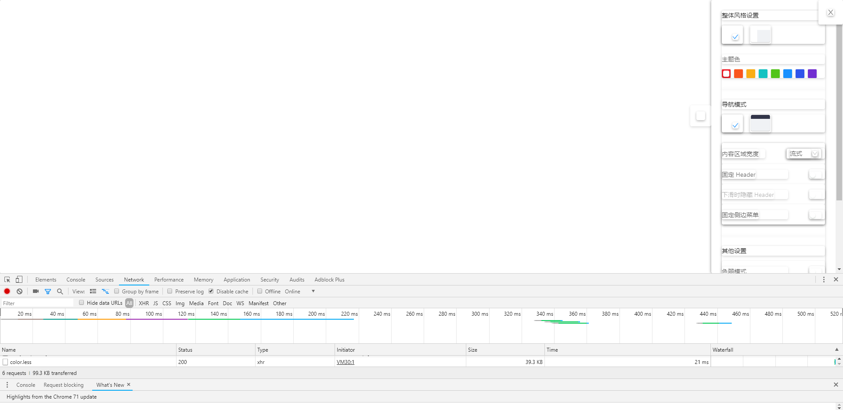
Task: Filter requests by Img type
Action: point(180,303)
